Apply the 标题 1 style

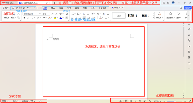132,16
